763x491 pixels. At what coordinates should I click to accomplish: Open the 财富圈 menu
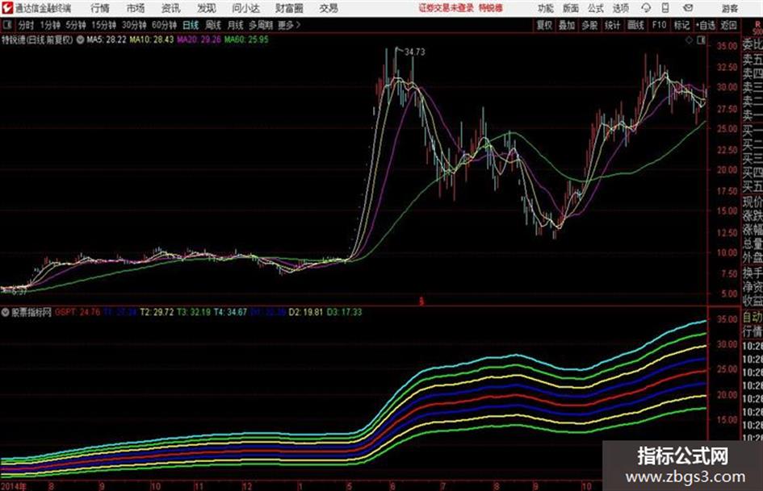[290, 8]
